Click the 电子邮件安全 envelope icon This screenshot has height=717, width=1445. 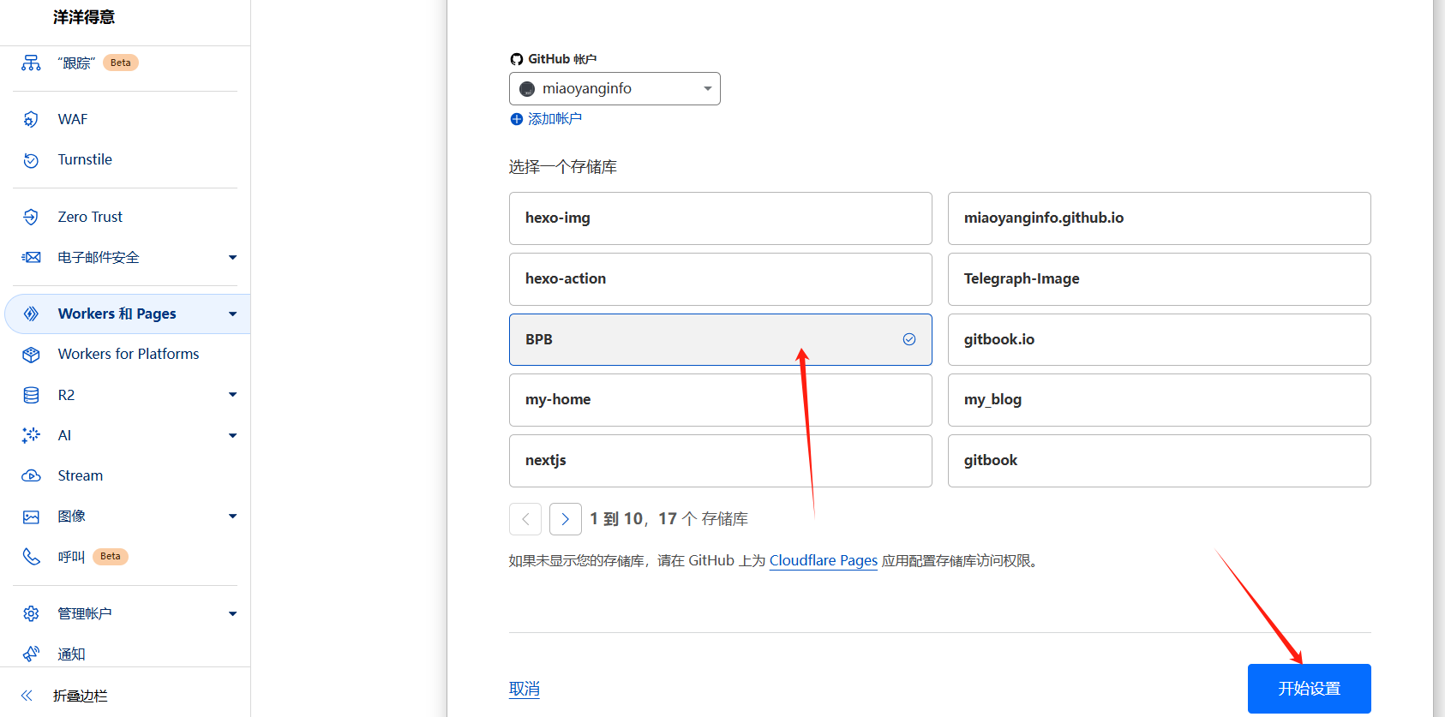31,257
